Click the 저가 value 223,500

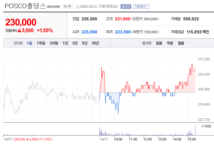123,32
